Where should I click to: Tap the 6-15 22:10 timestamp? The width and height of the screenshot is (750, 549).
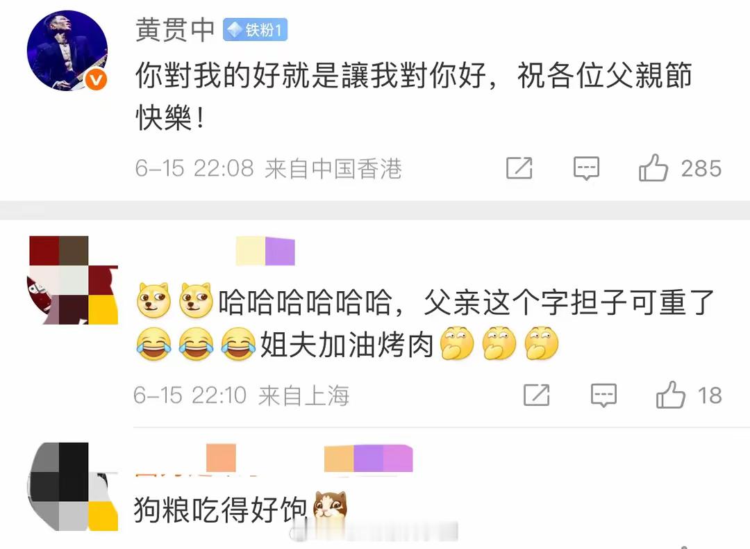point(190,395)
